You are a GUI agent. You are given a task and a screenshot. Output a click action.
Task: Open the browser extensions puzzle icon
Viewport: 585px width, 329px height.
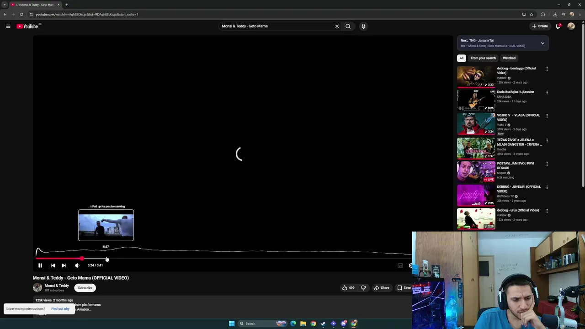pos(543,14)
